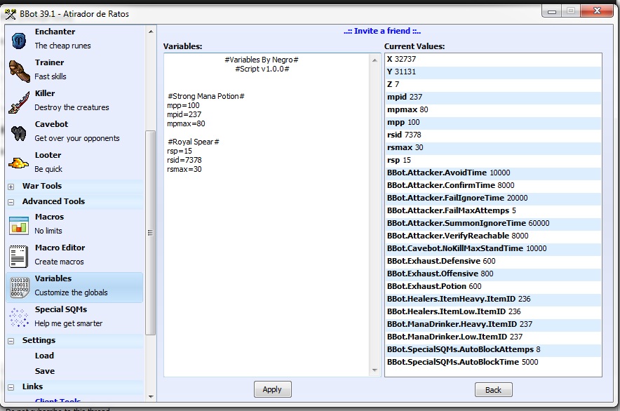Select the Killer sword icon
This screenshot has width=620, height=411.
point(19,101)
